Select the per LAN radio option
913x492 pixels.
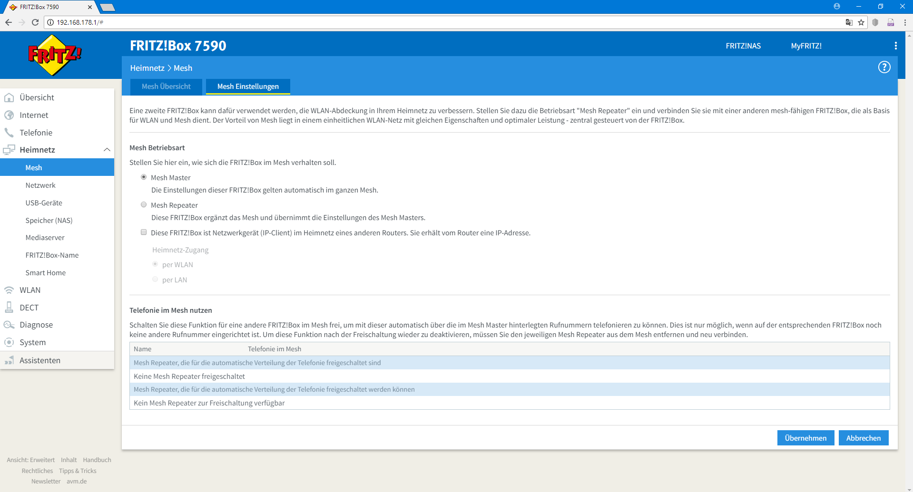(155, 279)
